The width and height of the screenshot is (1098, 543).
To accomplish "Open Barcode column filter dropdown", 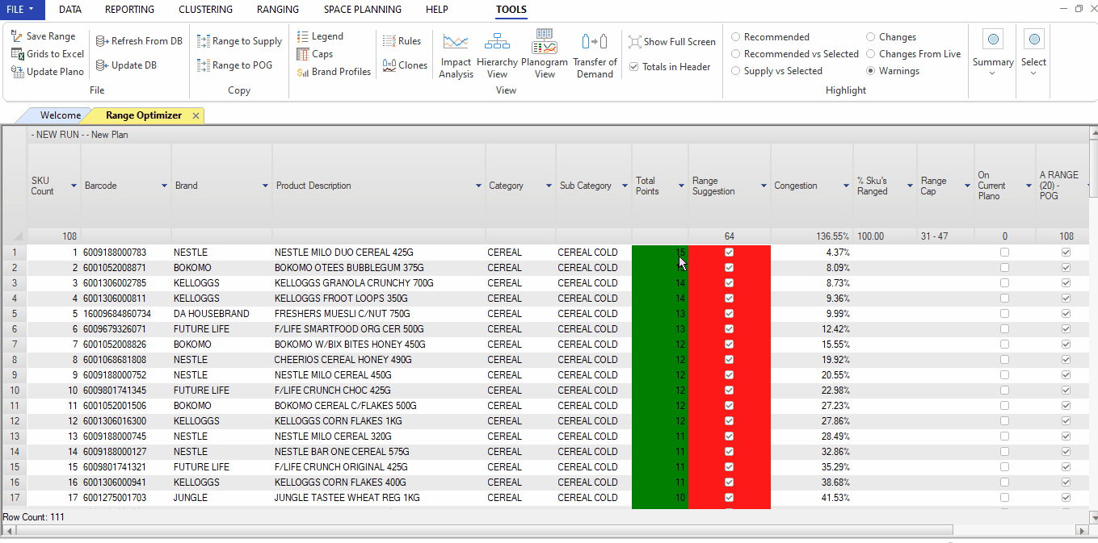I will [164, 186].
